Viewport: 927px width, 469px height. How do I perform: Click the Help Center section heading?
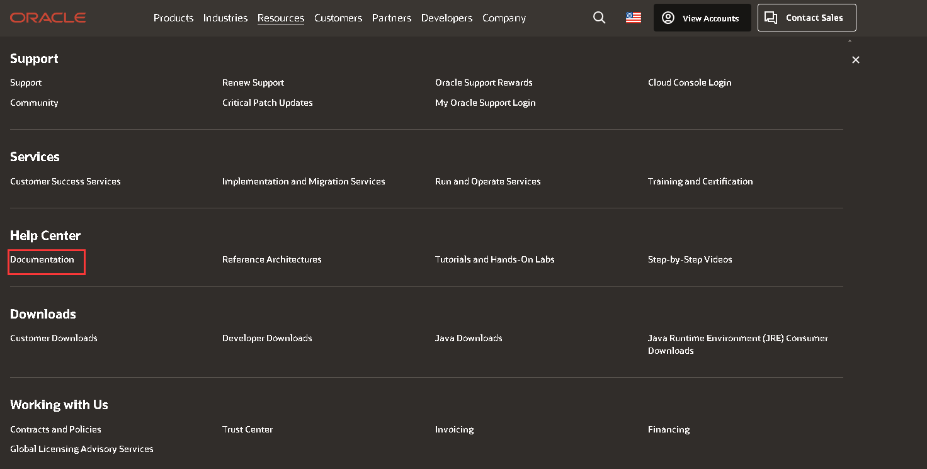45,235
